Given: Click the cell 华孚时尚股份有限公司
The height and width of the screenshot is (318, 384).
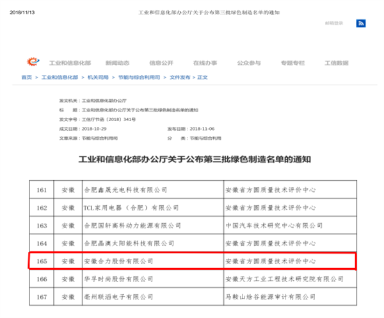Looking at the screenshot, I should (x=153, y=279).
